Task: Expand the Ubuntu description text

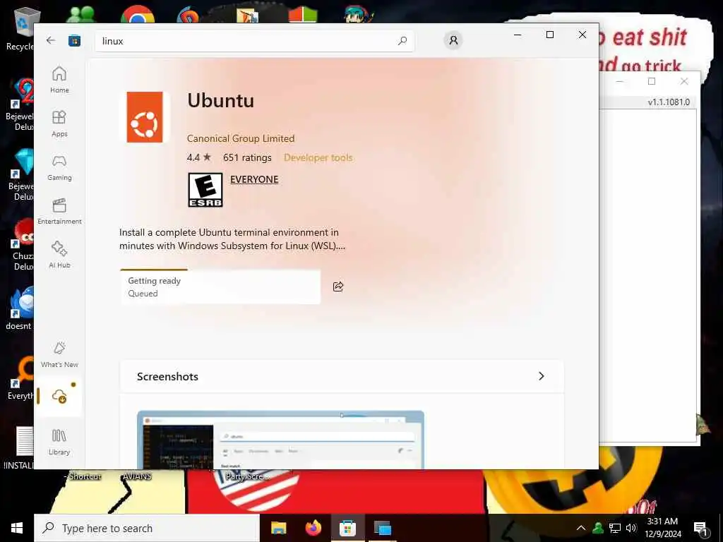Action: [232, 239]
